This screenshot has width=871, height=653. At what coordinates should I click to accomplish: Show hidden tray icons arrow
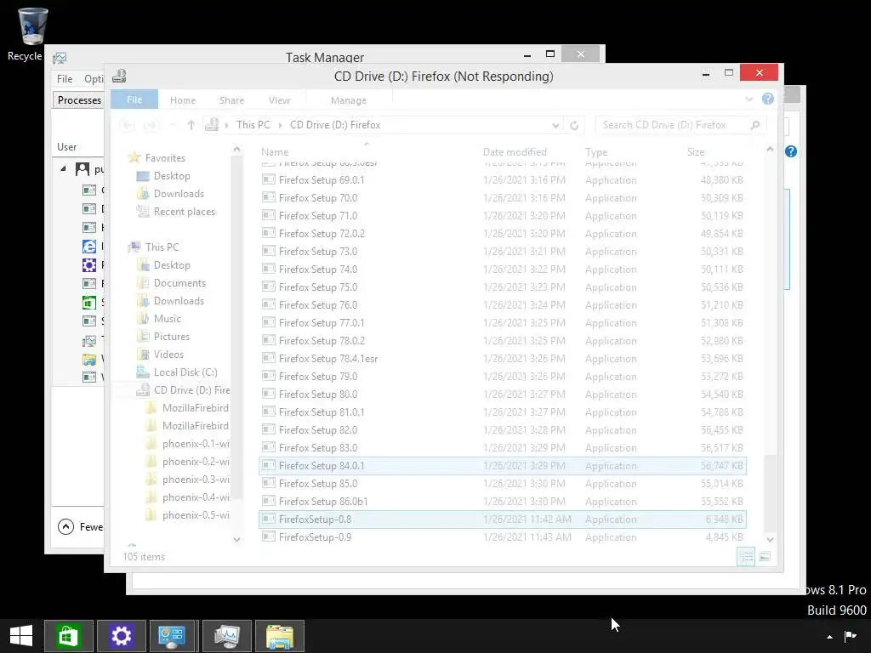tap(829, 637)
